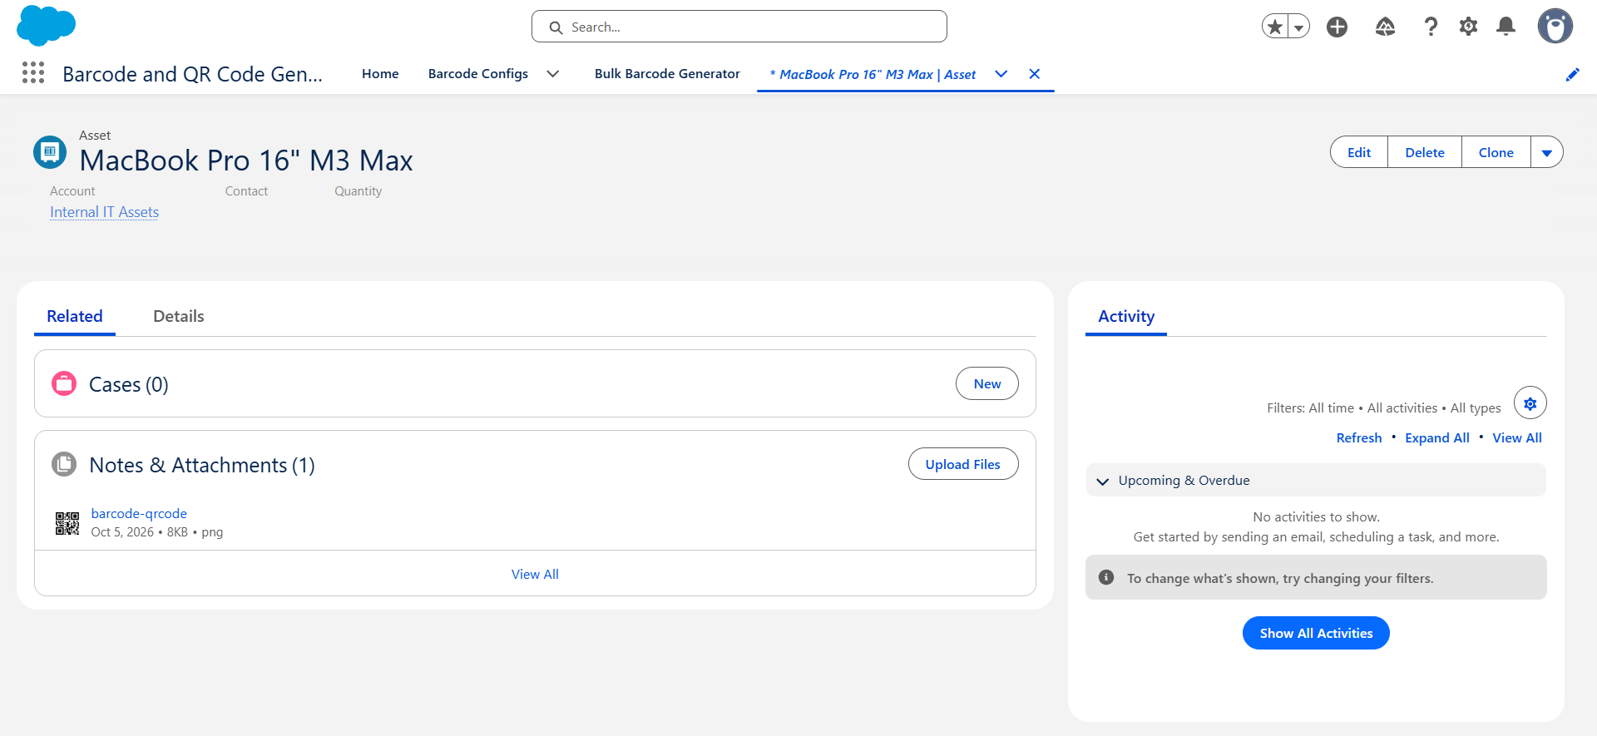Open the Barcode Configs tab
Viewport: 1597px width, 736px height.
click(x=478, y=74)
